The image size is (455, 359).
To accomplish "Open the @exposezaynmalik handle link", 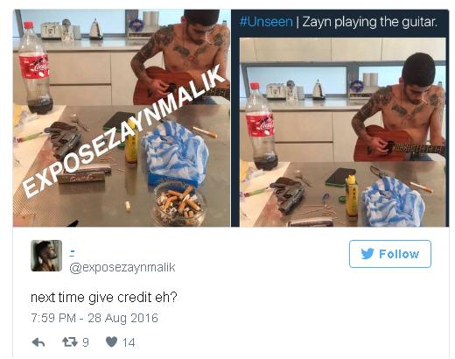I will point(122,267).
